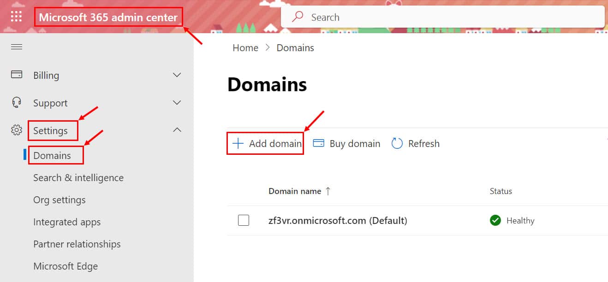
Task: Go to Home via the breadcrumb
Action: click(x=245, y=48)
